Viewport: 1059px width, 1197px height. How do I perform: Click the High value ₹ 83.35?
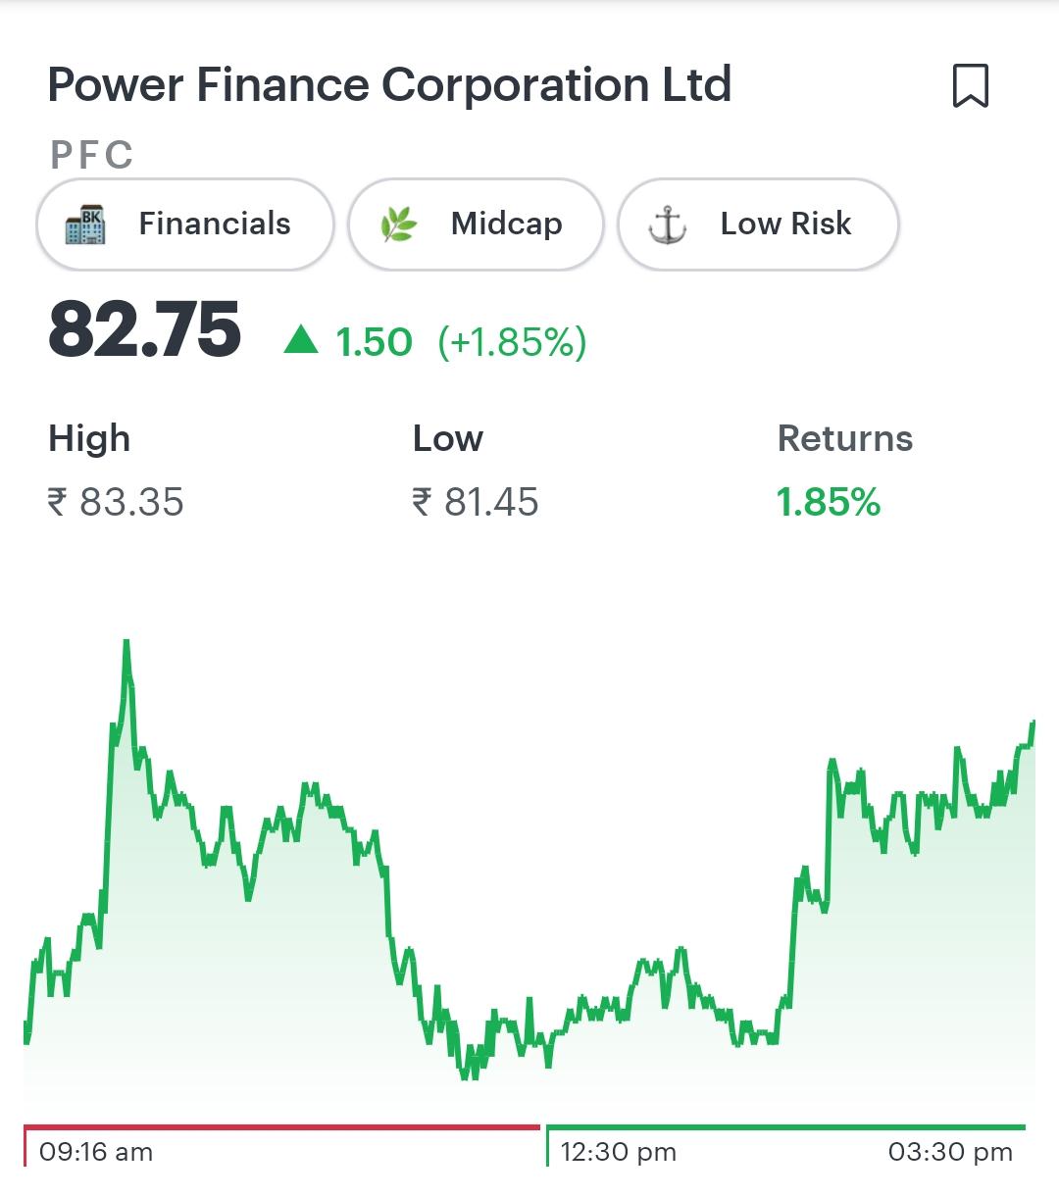coord(116,502)
